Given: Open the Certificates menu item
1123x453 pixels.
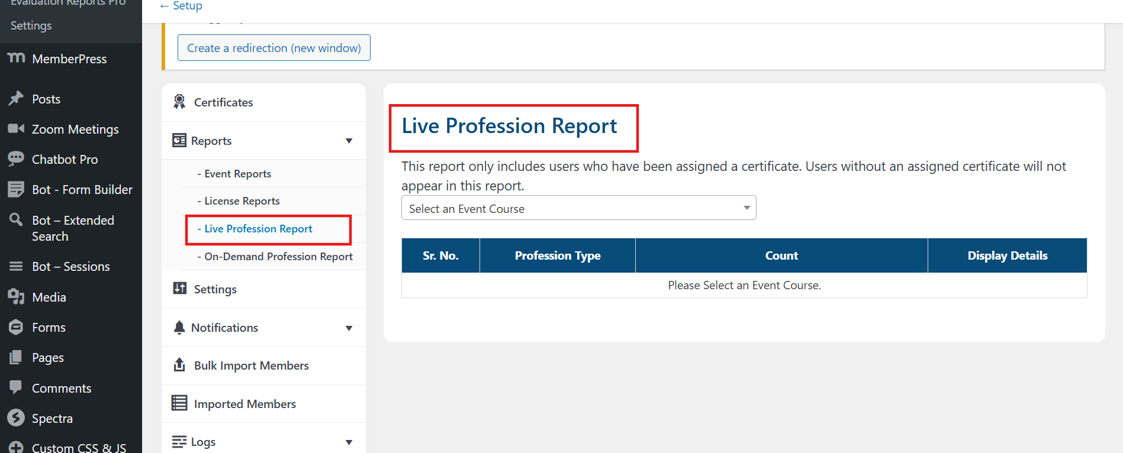Looking at the screenshot, I should coord(263,102).
